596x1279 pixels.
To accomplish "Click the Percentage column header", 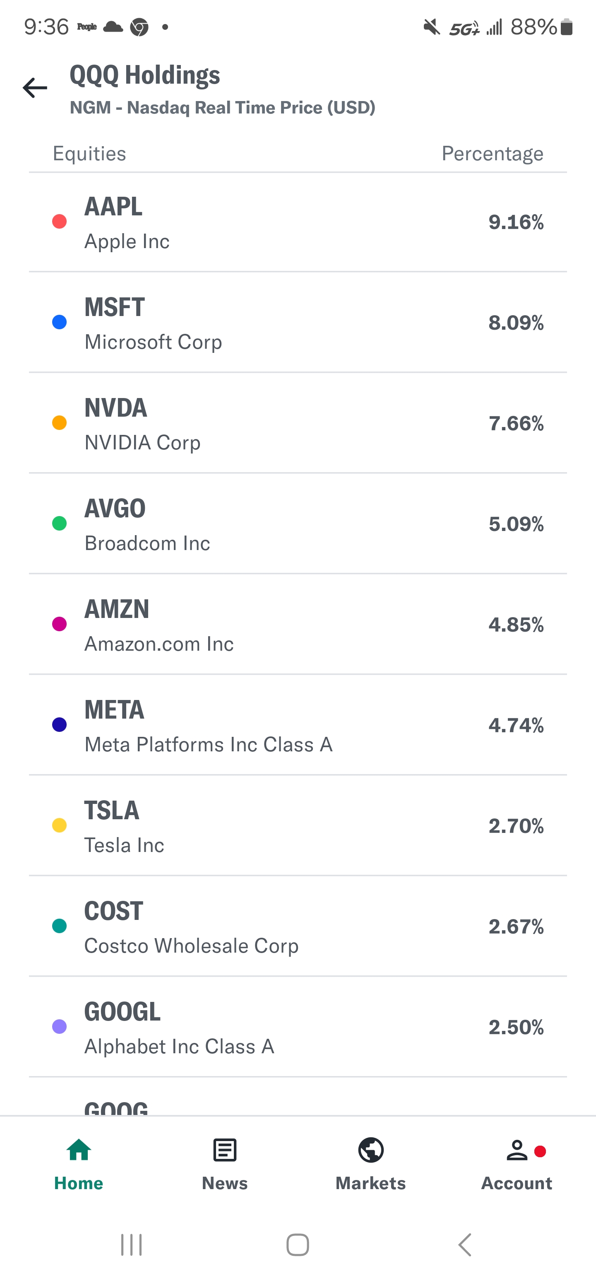I will pos(492,153).
